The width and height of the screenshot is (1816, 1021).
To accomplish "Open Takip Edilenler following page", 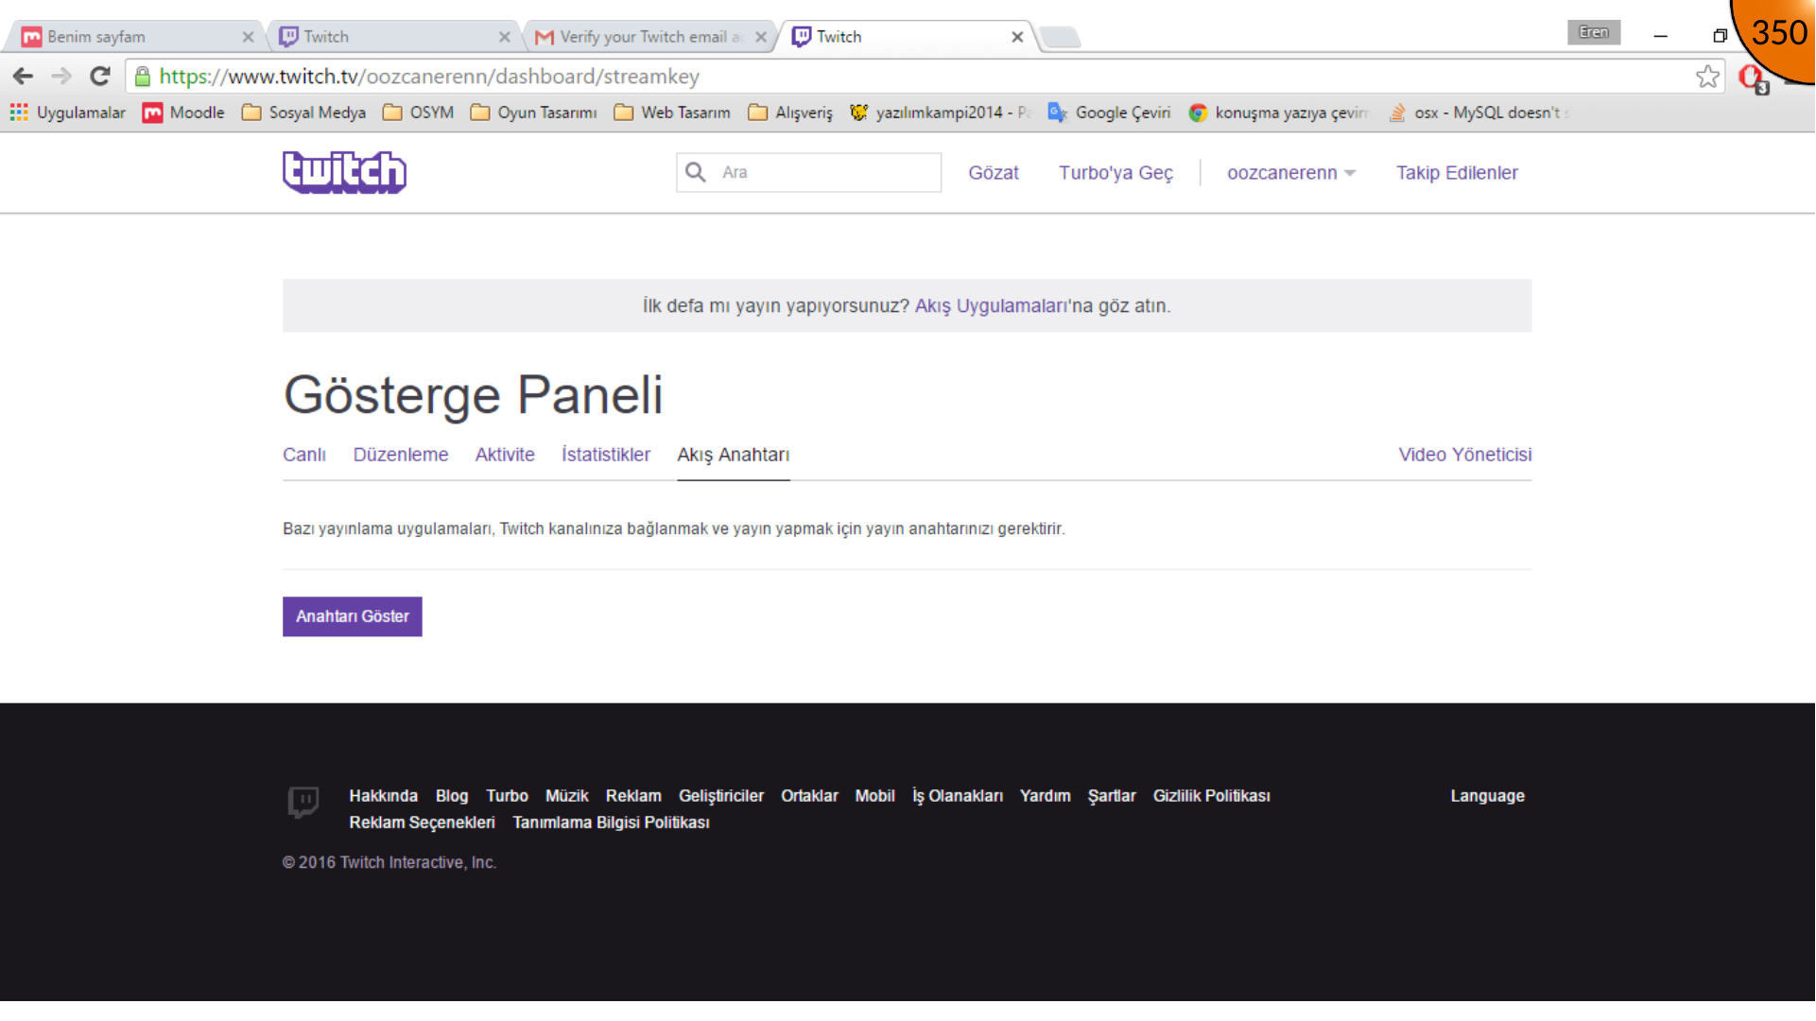I will coord(1457,173).
